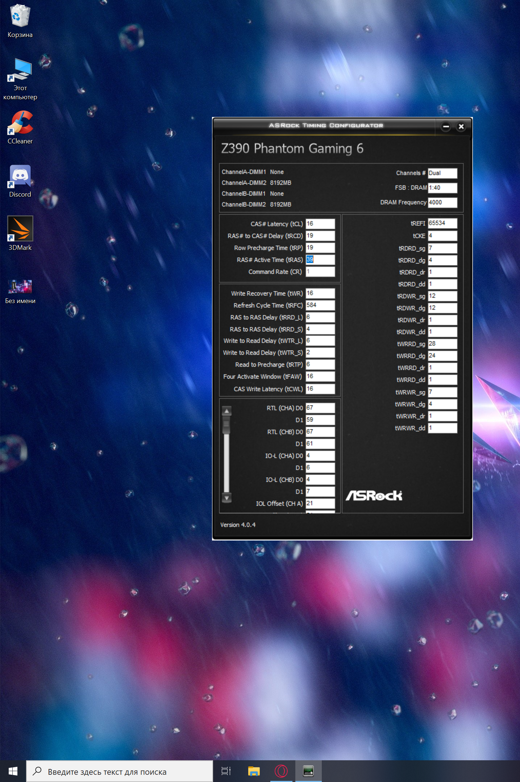Click the tRDWR_dg value field

(x=442, y=308)
